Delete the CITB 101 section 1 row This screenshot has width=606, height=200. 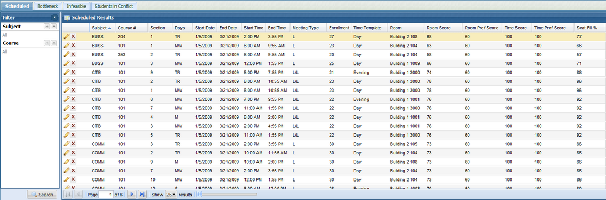(x=73, y=90)
